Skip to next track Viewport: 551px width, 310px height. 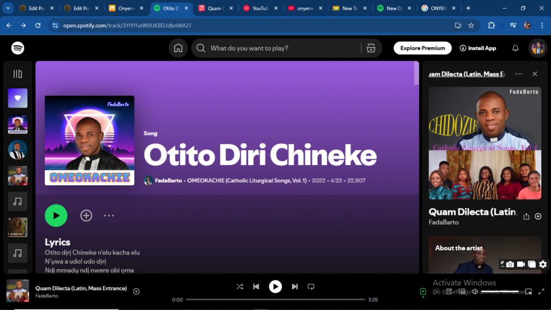tap(294, 286)
